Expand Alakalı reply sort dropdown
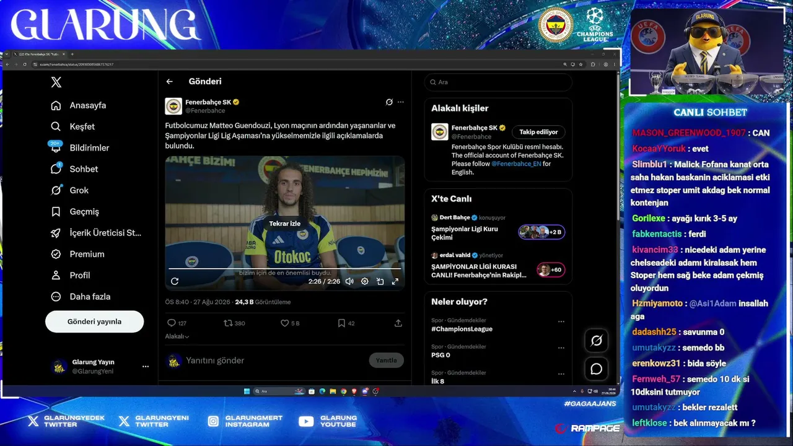 point(177,336)
